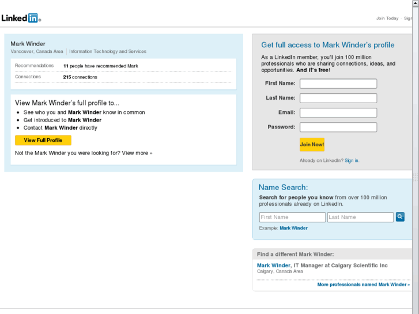Click the yellow View Full Profile button

tap(43, 141)
